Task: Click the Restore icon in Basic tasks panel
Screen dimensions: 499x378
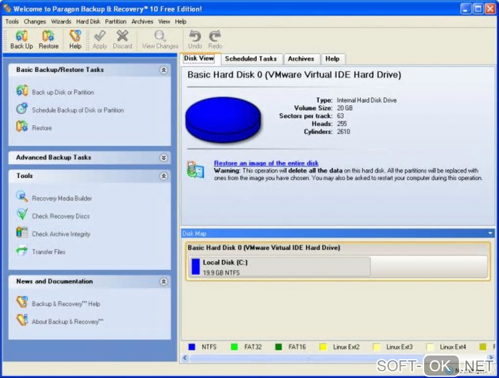Action: [22, 126]
